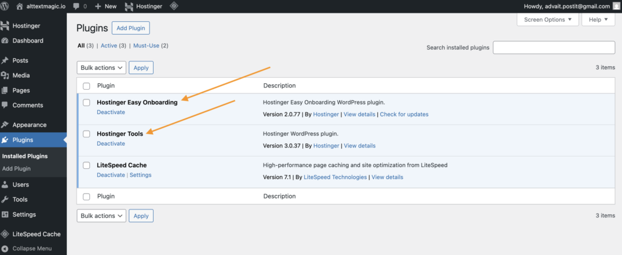Click the Tools wrench icon
Image resolution: width=622 pixels, height=255 pixels.
pos(5,200)
